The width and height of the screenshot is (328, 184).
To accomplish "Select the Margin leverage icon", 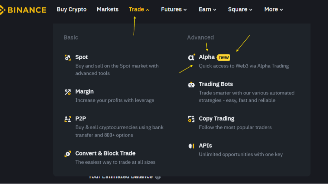I will 68,92.
